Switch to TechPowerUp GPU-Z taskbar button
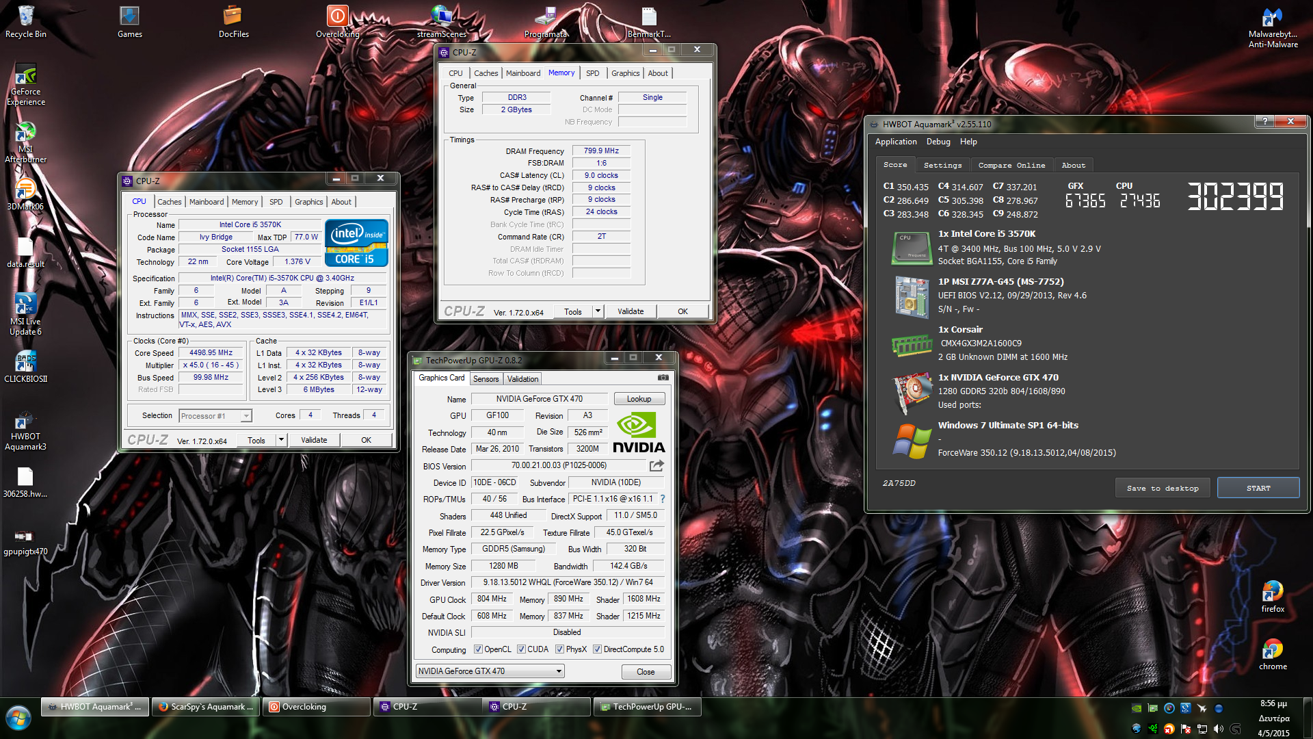1313x739 pixels. pos(646,707)
